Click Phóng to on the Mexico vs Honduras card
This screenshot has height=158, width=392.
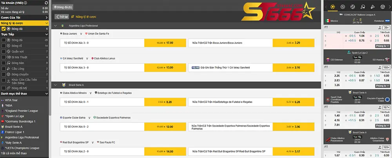point(383,46)
